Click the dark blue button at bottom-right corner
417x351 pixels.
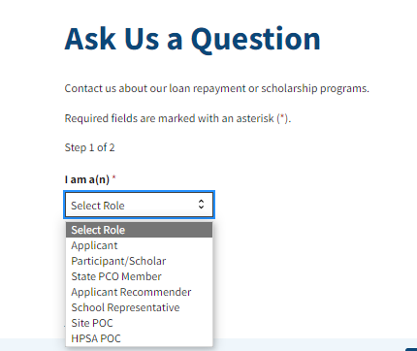coord(411,349)
